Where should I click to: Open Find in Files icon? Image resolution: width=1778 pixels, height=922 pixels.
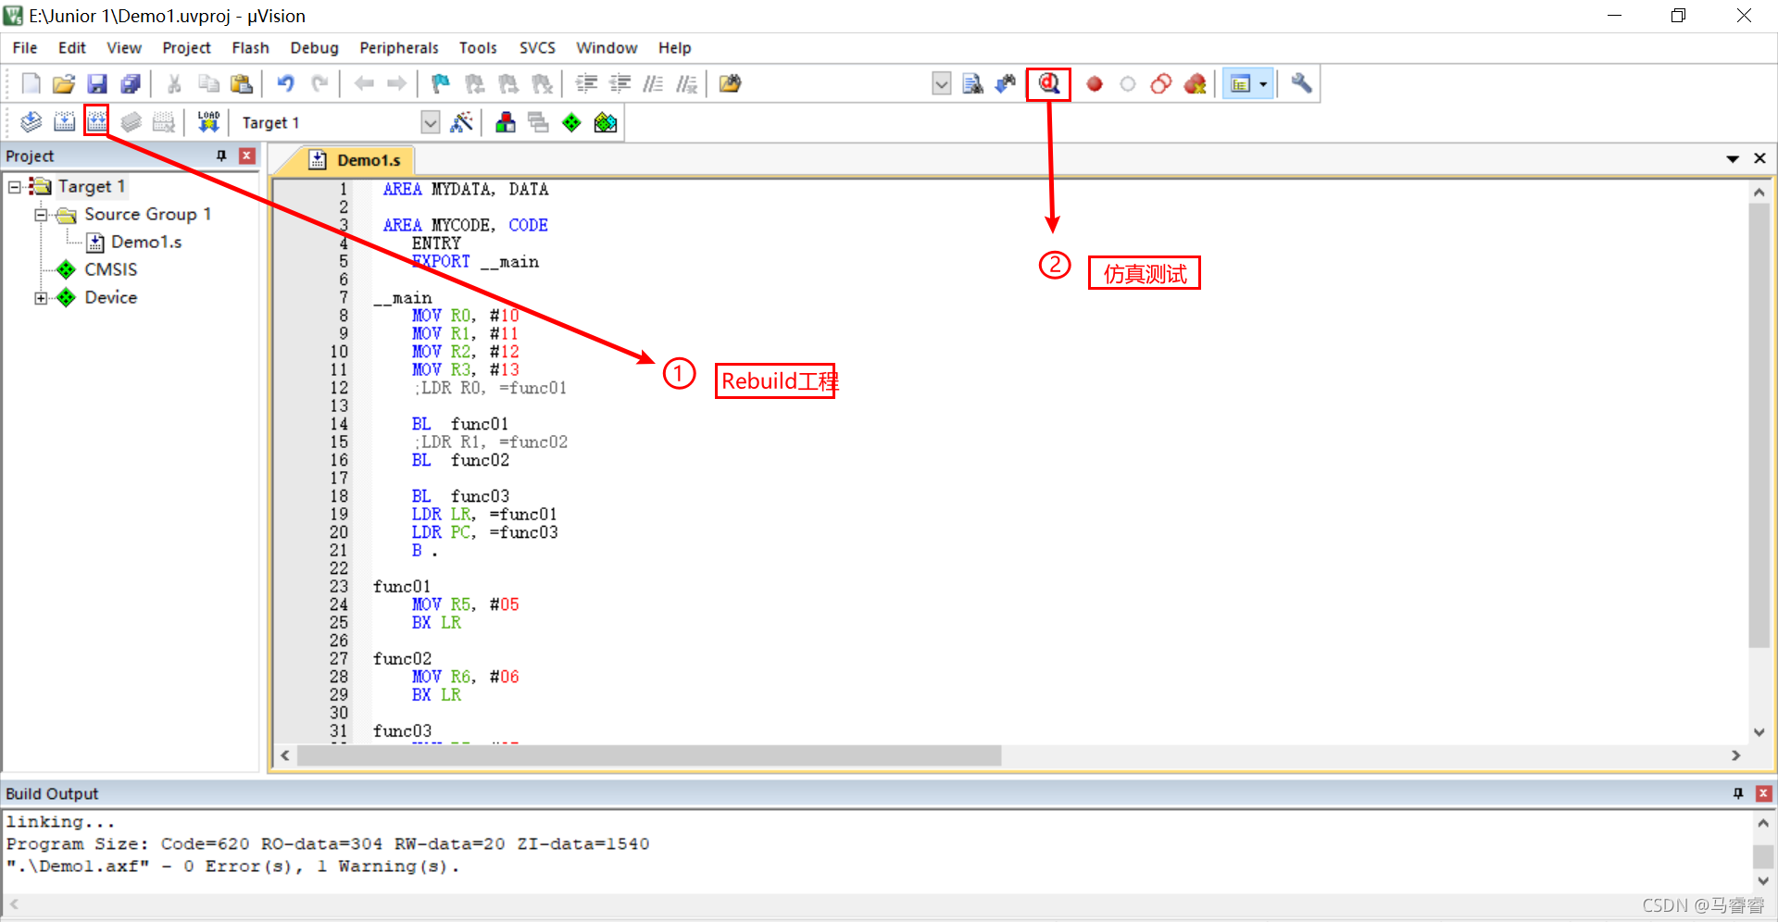(x=730, y=84)
